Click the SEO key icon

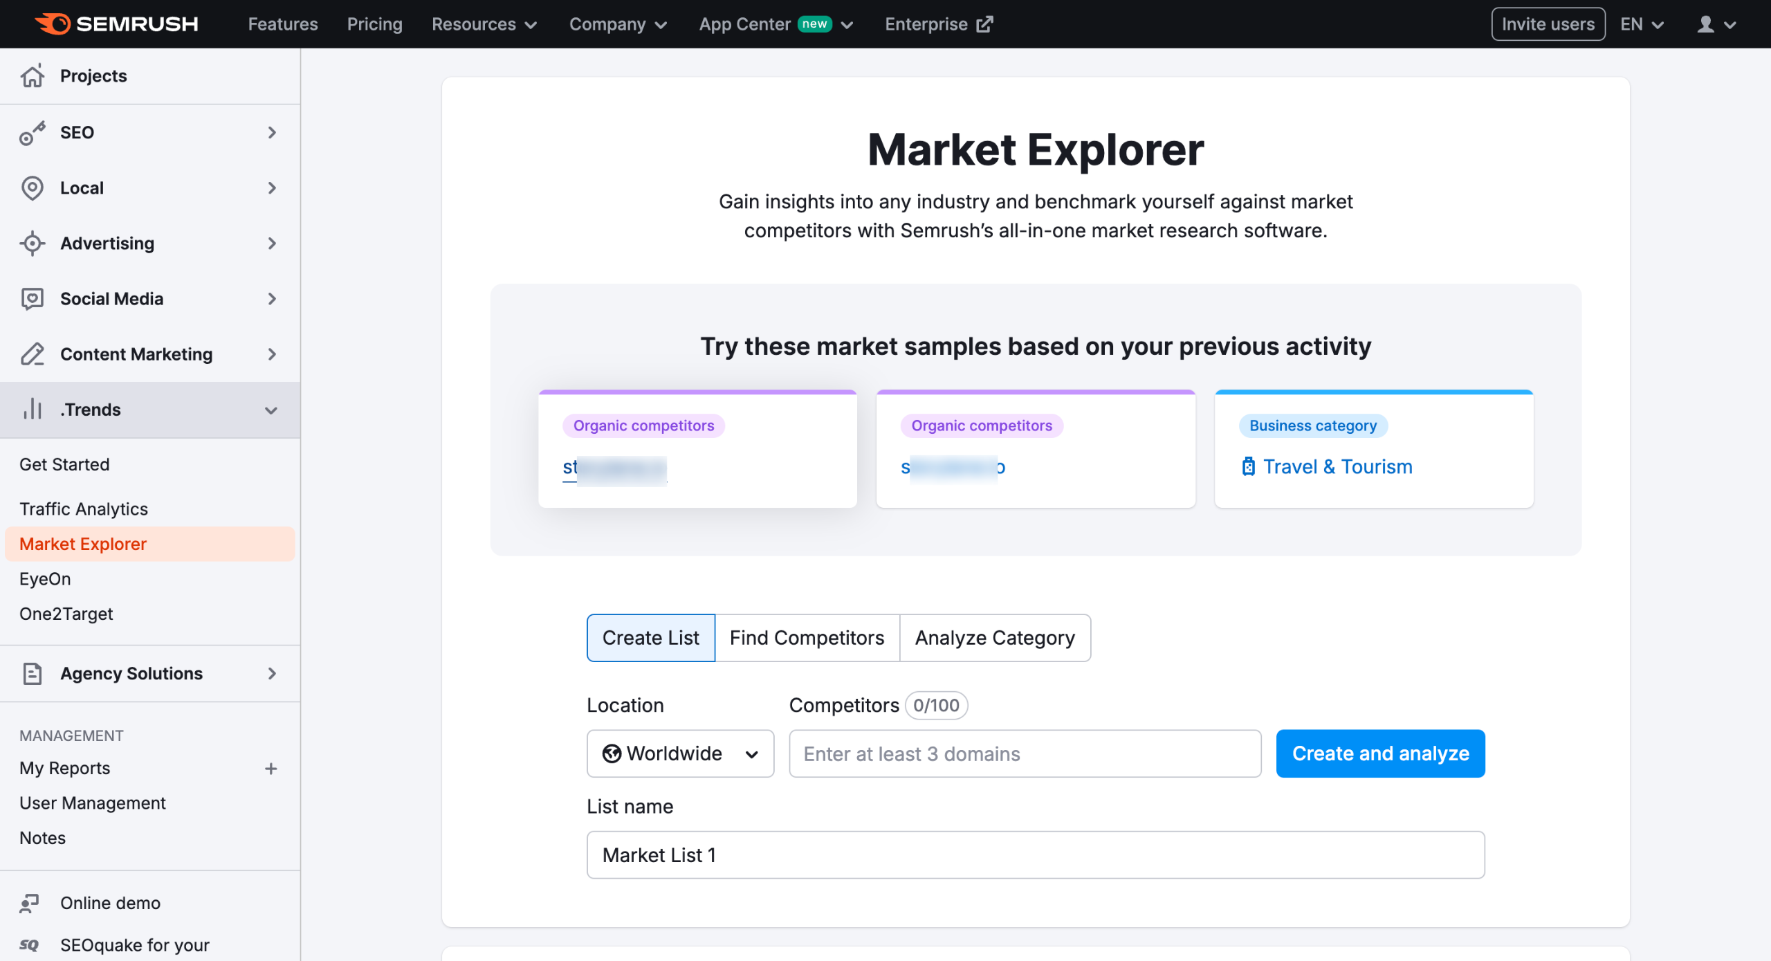pyautogui.click(x=33, y=133)
